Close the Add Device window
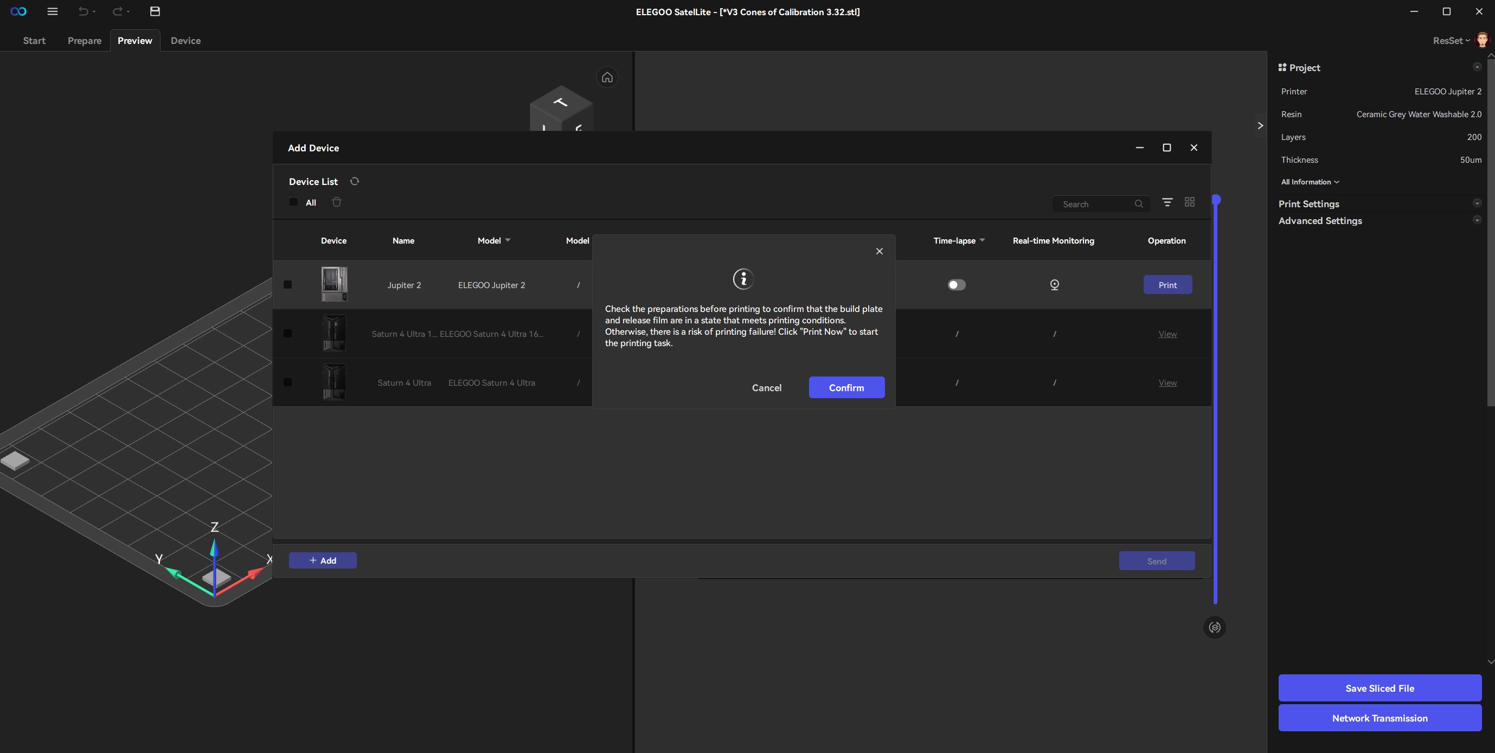This screenshot has height=753, width=1495. tap(1194, 148)
